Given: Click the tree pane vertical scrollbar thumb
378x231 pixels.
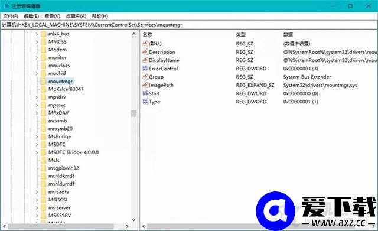Looking at the screenshot, I should 134,113.
